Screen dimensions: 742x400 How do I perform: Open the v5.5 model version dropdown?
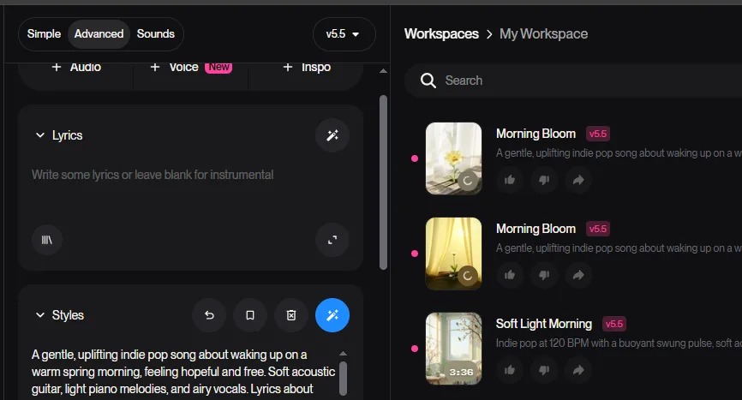pyautogui.click(x=344, y=34)
